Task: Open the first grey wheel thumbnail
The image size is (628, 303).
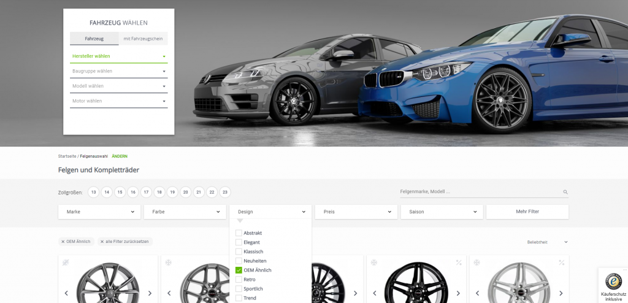Action: [108, 283]
